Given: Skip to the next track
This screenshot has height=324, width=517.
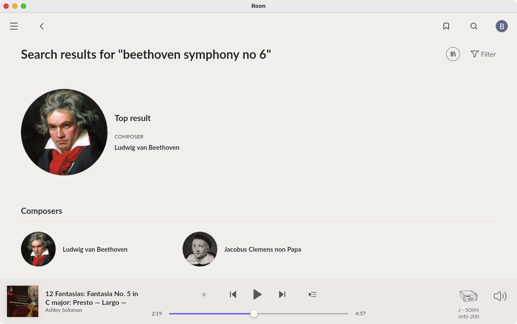Looking at the screenshot, I should 282,294.
